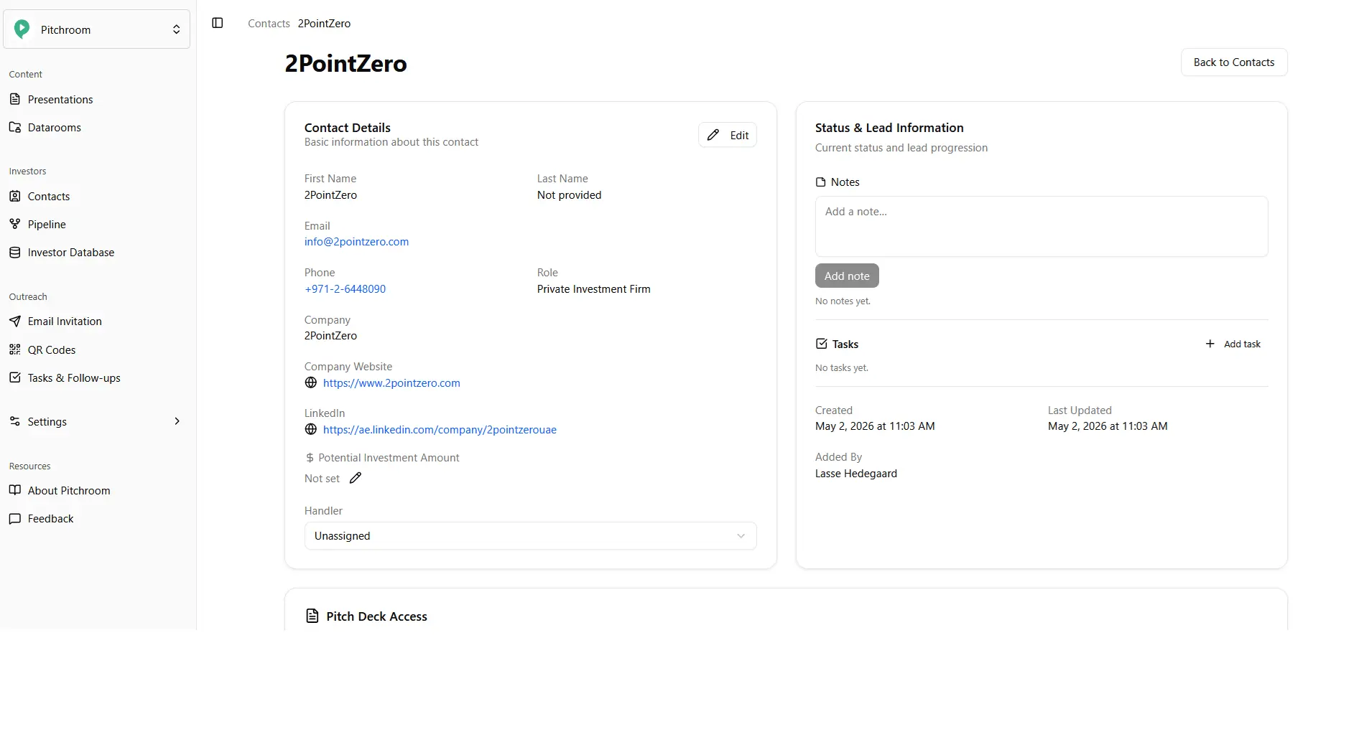Click Contacts in the breadcrumb
1364x737 pixels.
(x=269, y=24)
